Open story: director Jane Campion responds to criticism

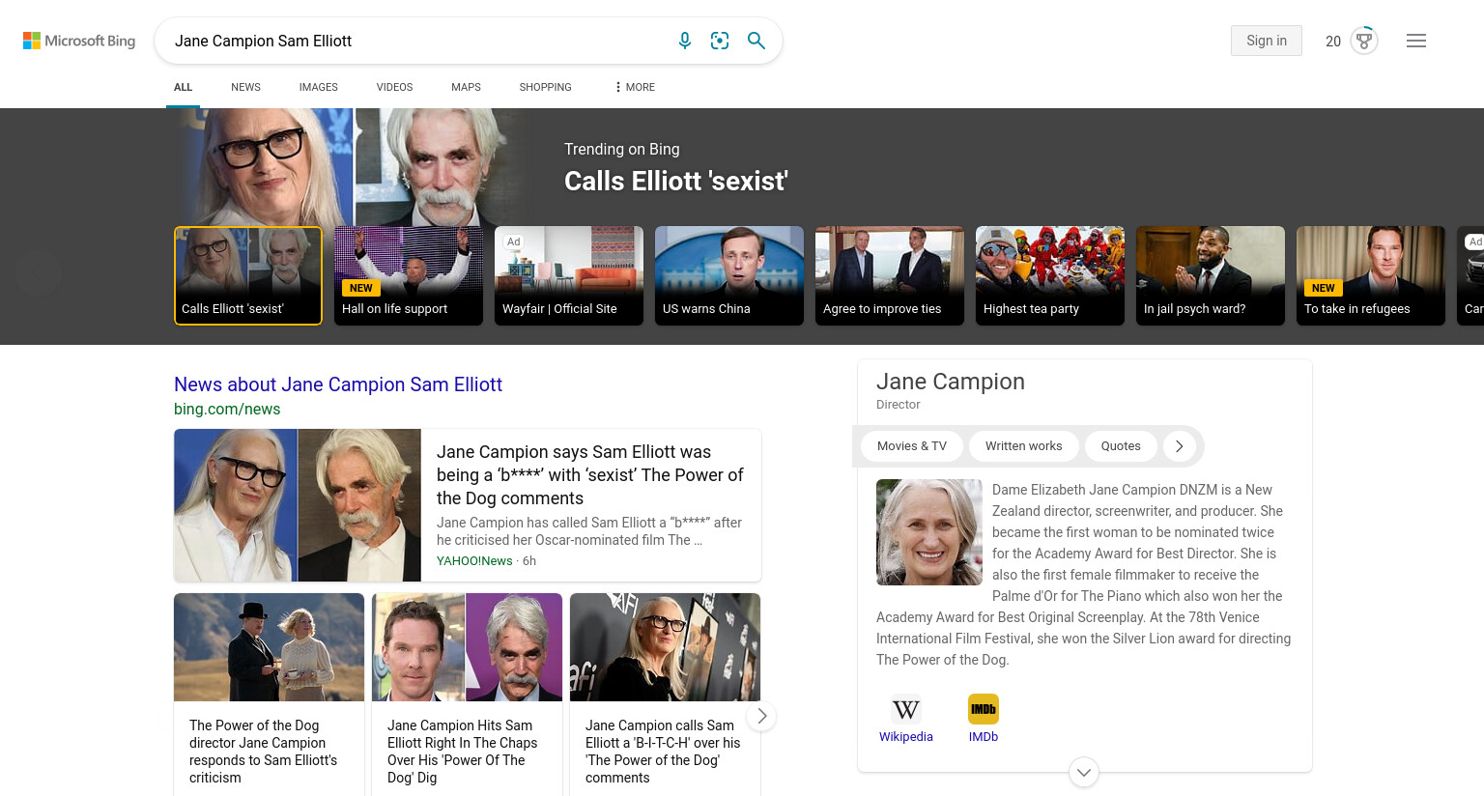(269, 695)
